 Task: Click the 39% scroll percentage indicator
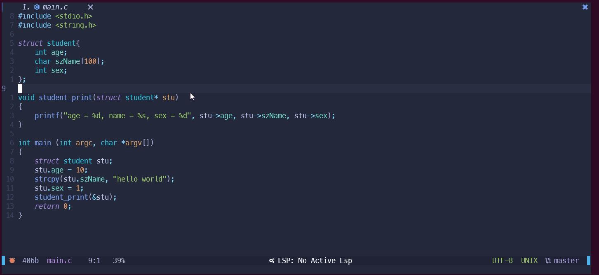pos(119,261)
